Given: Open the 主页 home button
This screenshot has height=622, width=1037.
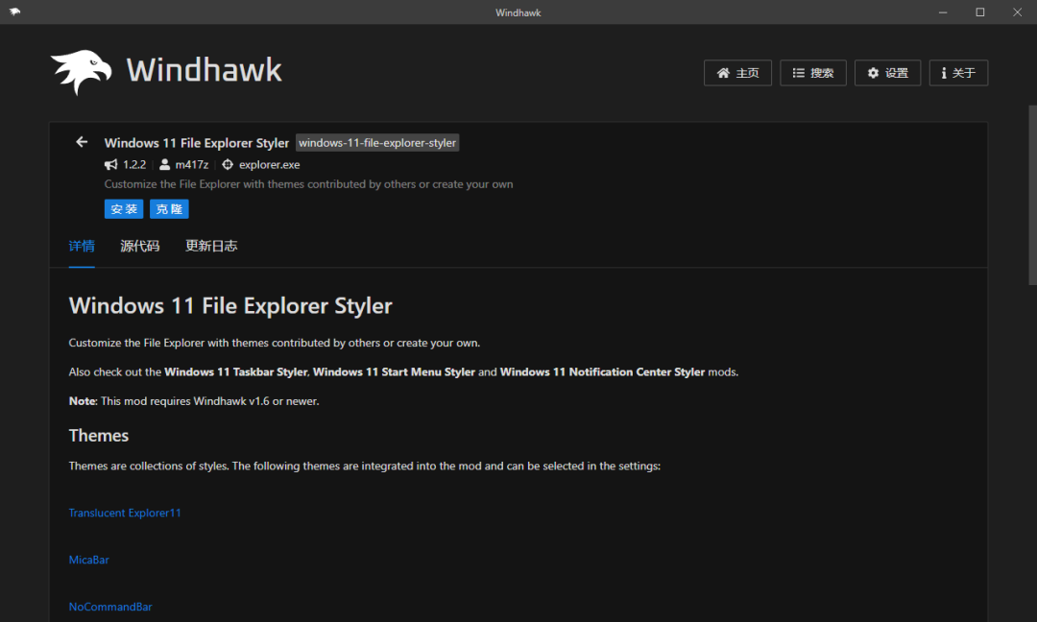Looking at the screenshot, I should 737,73.
